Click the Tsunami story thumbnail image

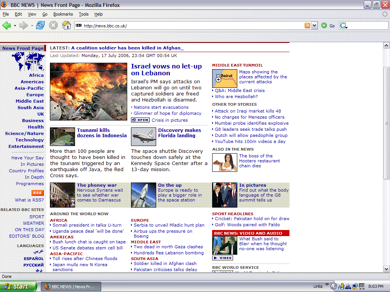coord(62,136)
